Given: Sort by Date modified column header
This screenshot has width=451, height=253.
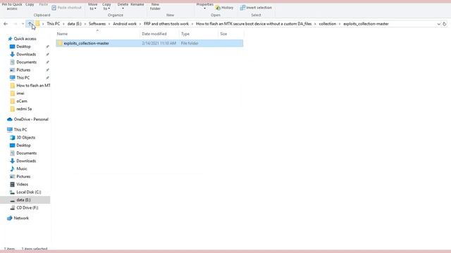Looking at the screenshot, I should click(154, 34).
